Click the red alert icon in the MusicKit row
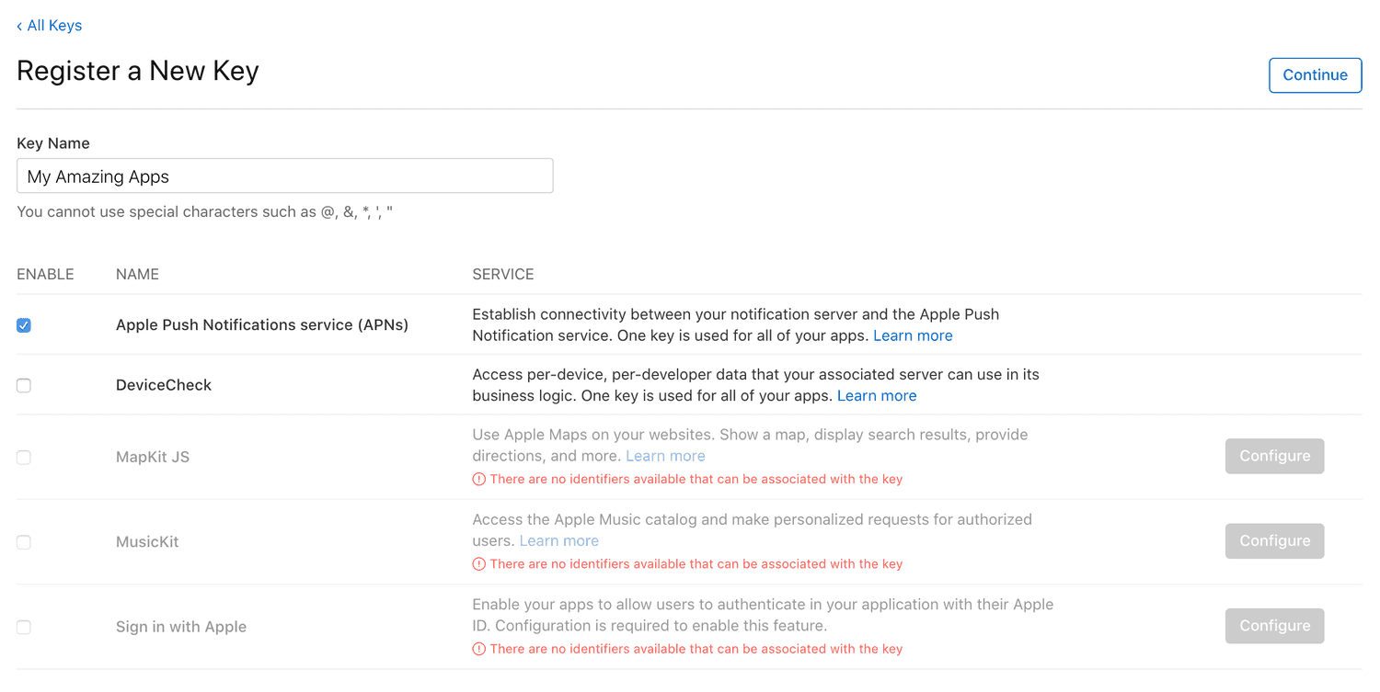 pyautogui.click(x=478, y=563)
